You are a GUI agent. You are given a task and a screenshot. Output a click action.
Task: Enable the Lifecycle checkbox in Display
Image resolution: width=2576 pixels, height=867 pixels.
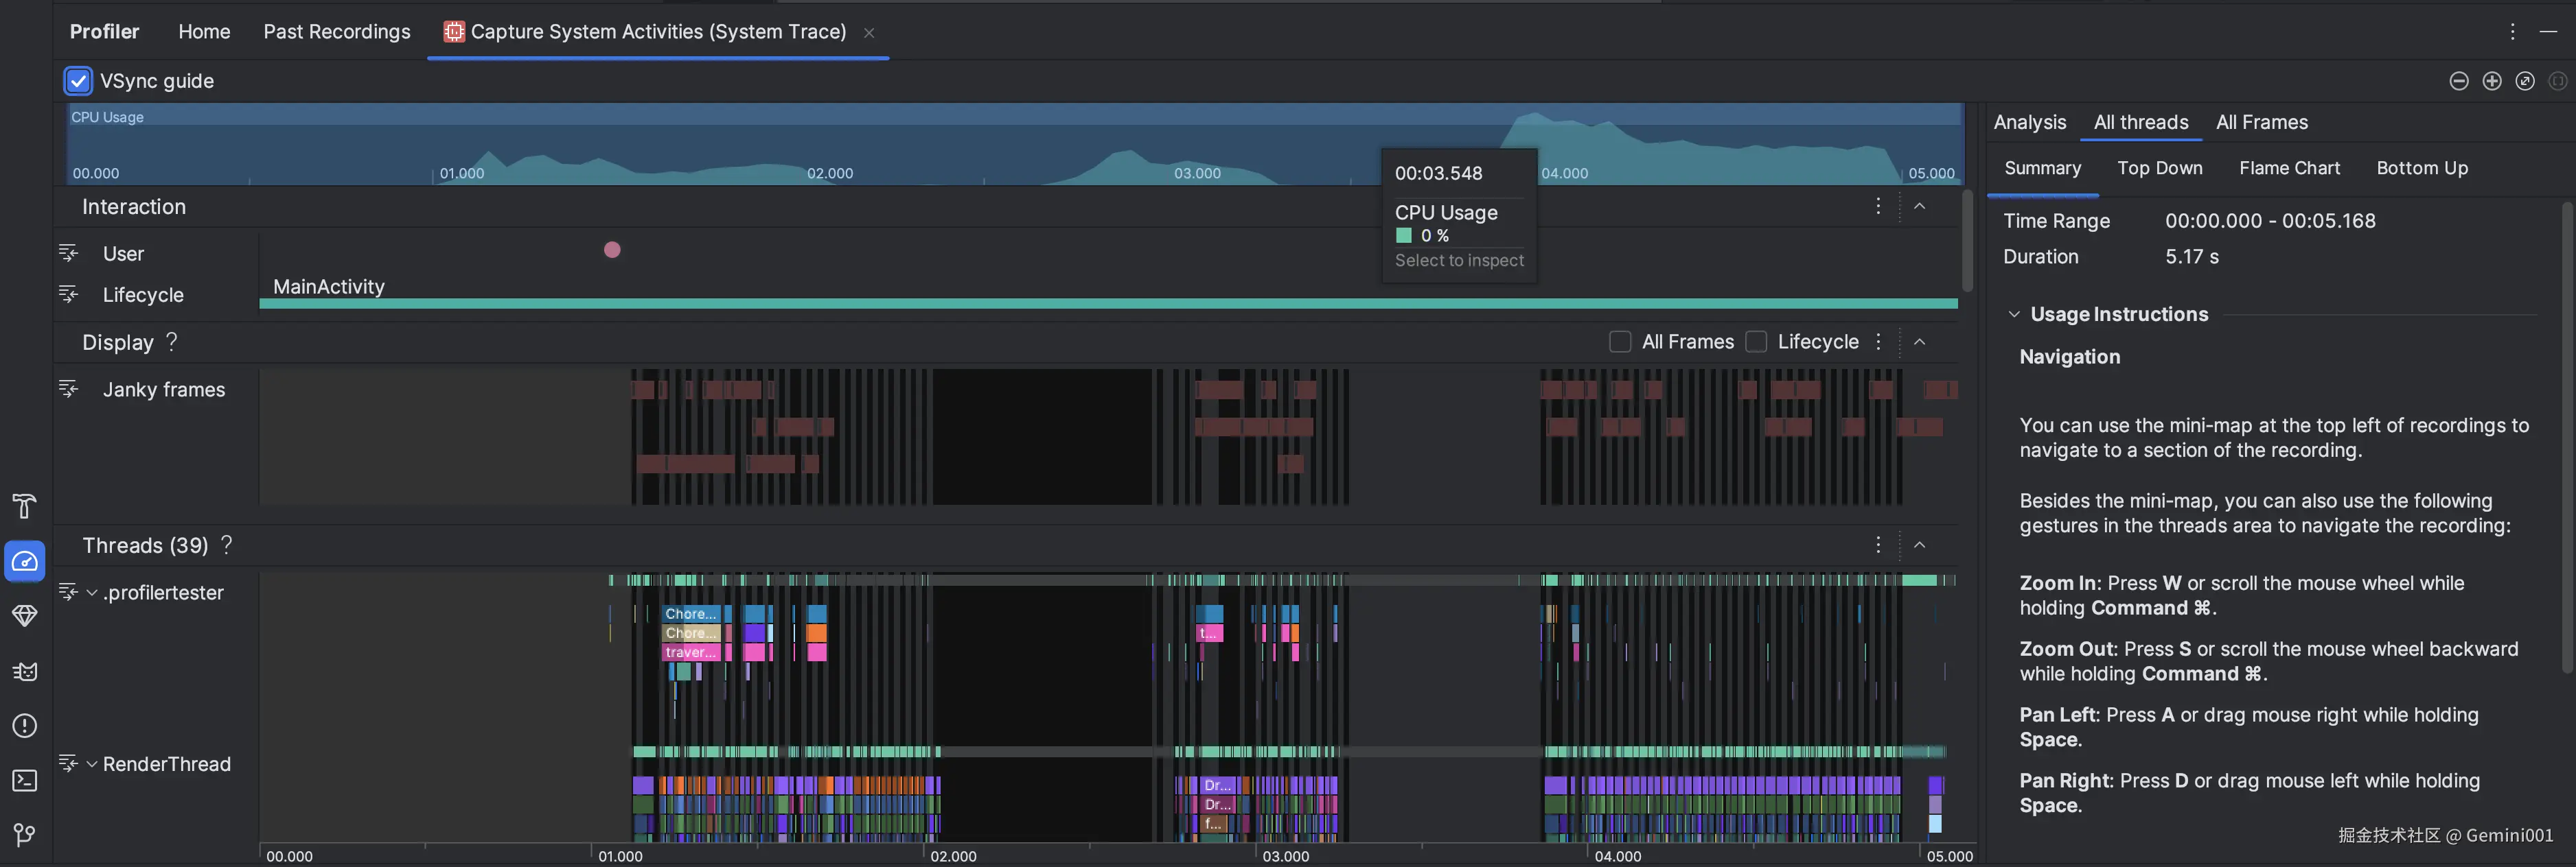click(1756, 342)
